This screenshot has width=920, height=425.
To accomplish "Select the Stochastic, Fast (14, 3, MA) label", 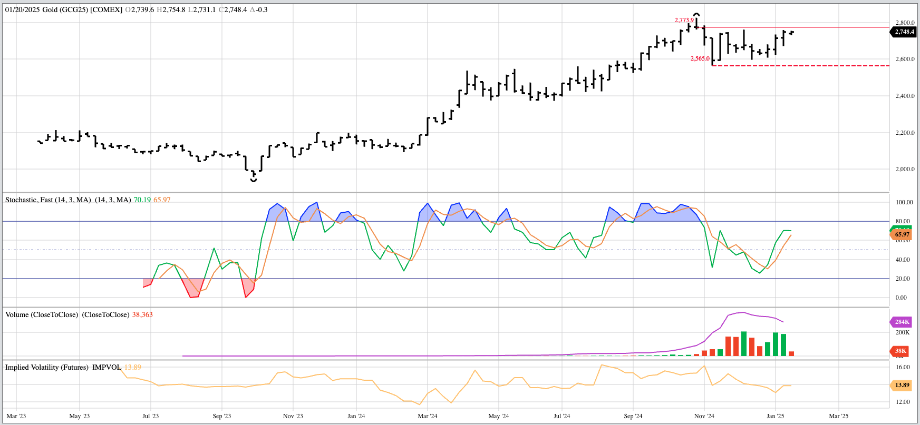I will (x=48, y=200).
